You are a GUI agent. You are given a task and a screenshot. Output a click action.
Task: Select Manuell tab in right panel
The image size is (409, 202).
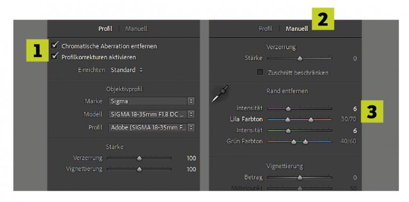click(x=296, y=29)
